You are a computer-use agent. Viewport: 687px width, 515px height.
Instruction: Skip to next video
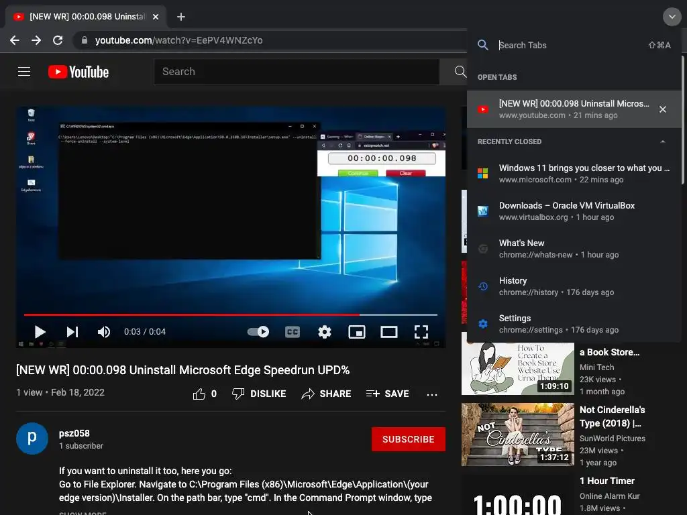72,332
